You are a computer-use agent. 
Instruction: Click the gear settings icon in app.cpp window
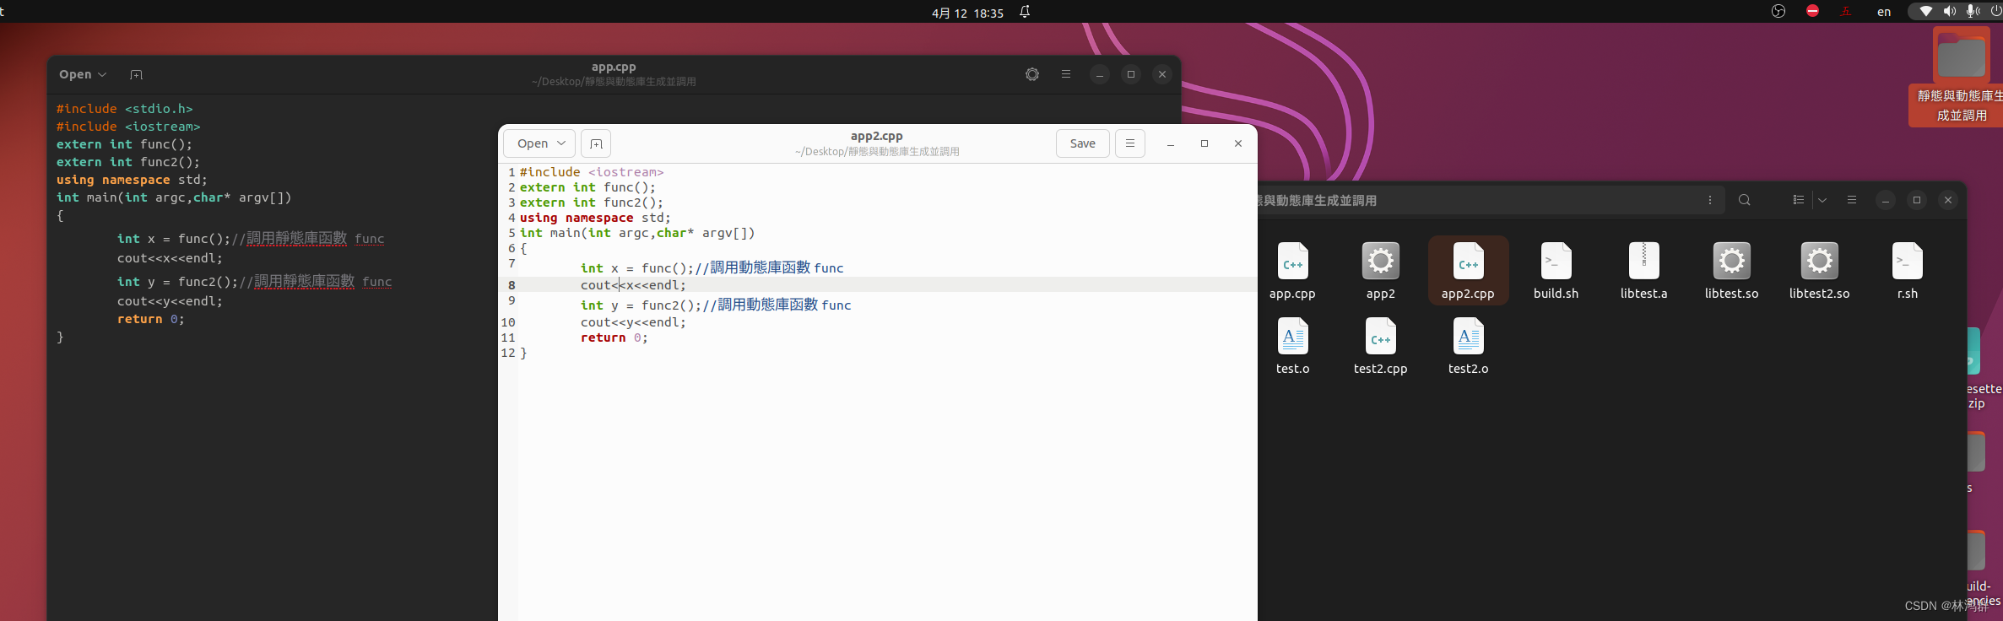(x=1032, y=74)
